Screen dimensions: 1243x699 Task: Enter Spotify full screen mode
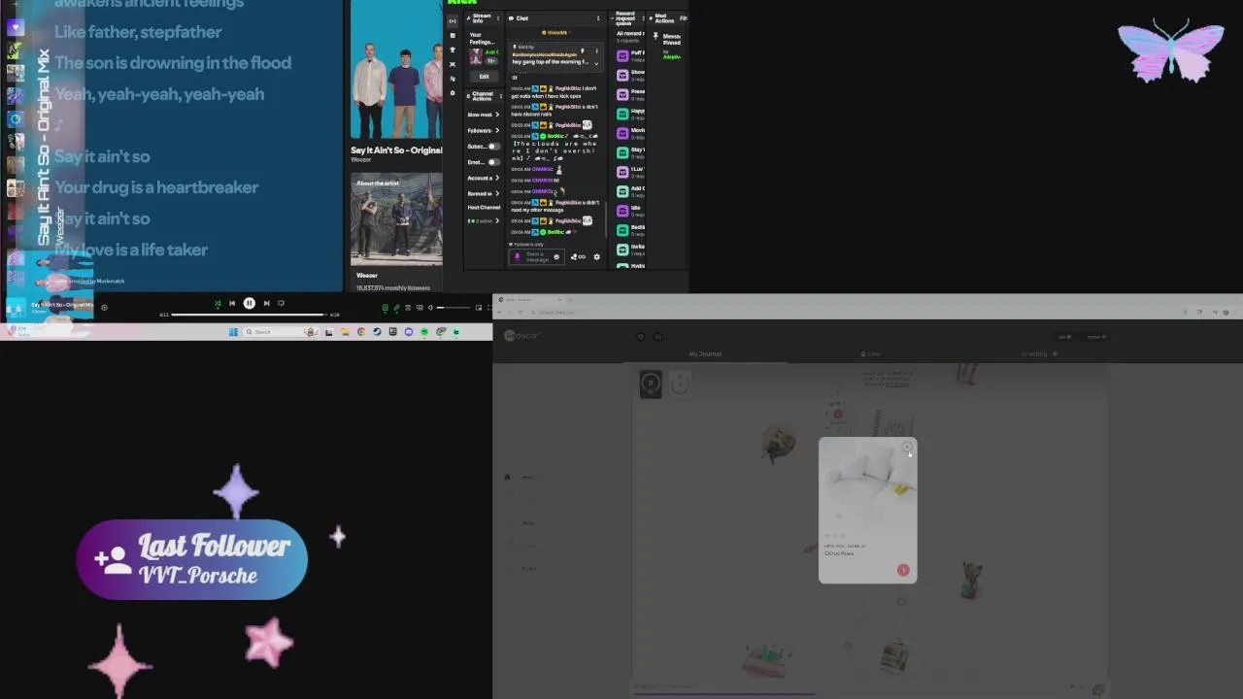pyautogui.click(x=489, y=308)
